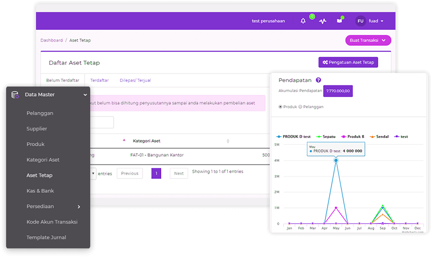Image resolution: width=432 pixels, height=257 pixels.
Task: Expand the Persediaan submenu
Action: pyautogui.click(x=79, y=206)
